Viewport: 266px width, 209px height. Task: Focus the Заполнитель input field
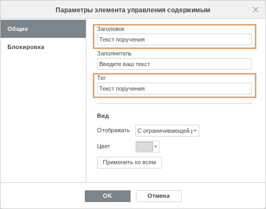click(174, 64)
